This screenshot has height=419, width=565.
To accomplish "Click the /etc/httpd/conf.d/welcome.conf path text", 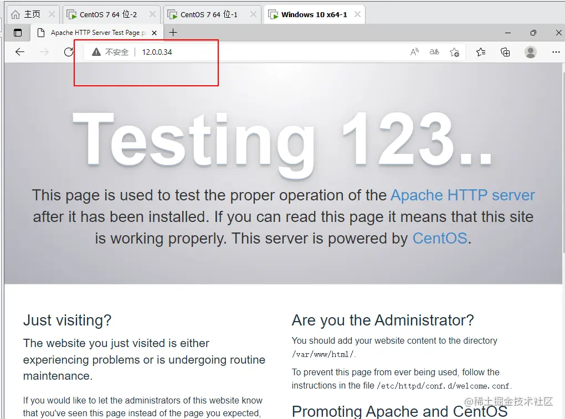I will [x=444, y=386].
